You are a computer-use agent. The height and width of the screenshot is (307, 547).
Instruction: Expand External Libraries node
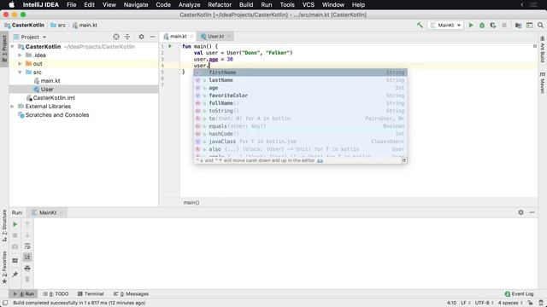(13, 106)
